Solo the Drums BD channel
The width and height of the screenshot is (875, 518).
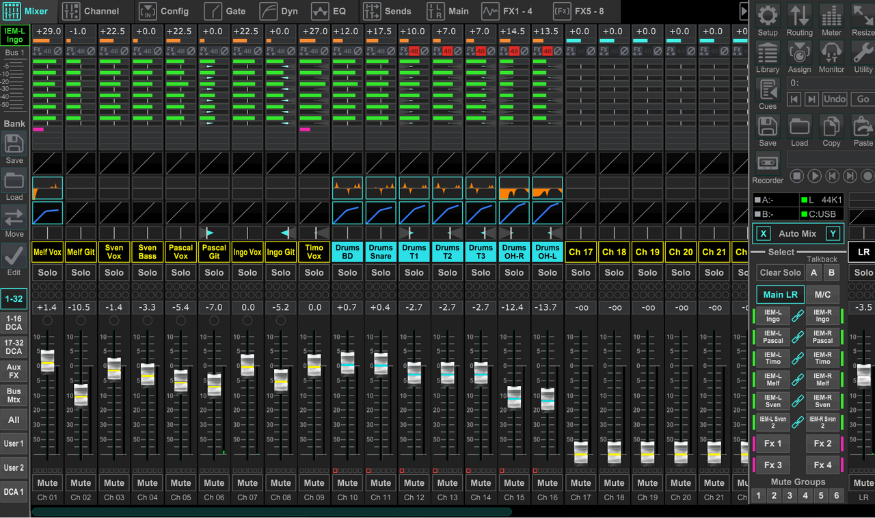coord(347,272)
